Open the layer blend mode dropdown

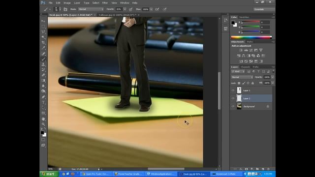(242, 77)
